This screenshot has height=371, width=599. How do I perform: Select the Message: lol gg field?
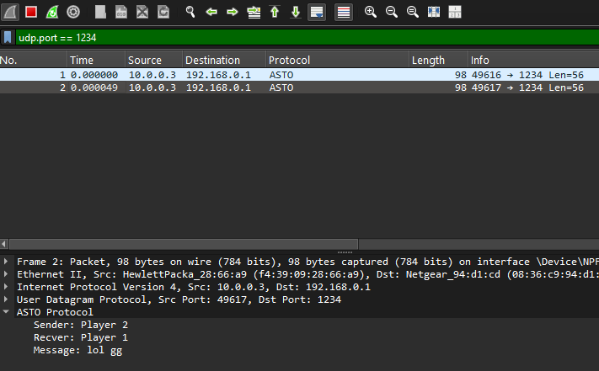point(78,350)
